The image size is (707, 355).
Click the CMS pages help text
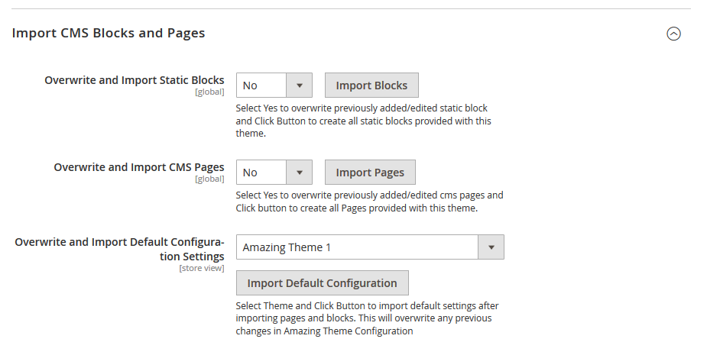point(369,202)
